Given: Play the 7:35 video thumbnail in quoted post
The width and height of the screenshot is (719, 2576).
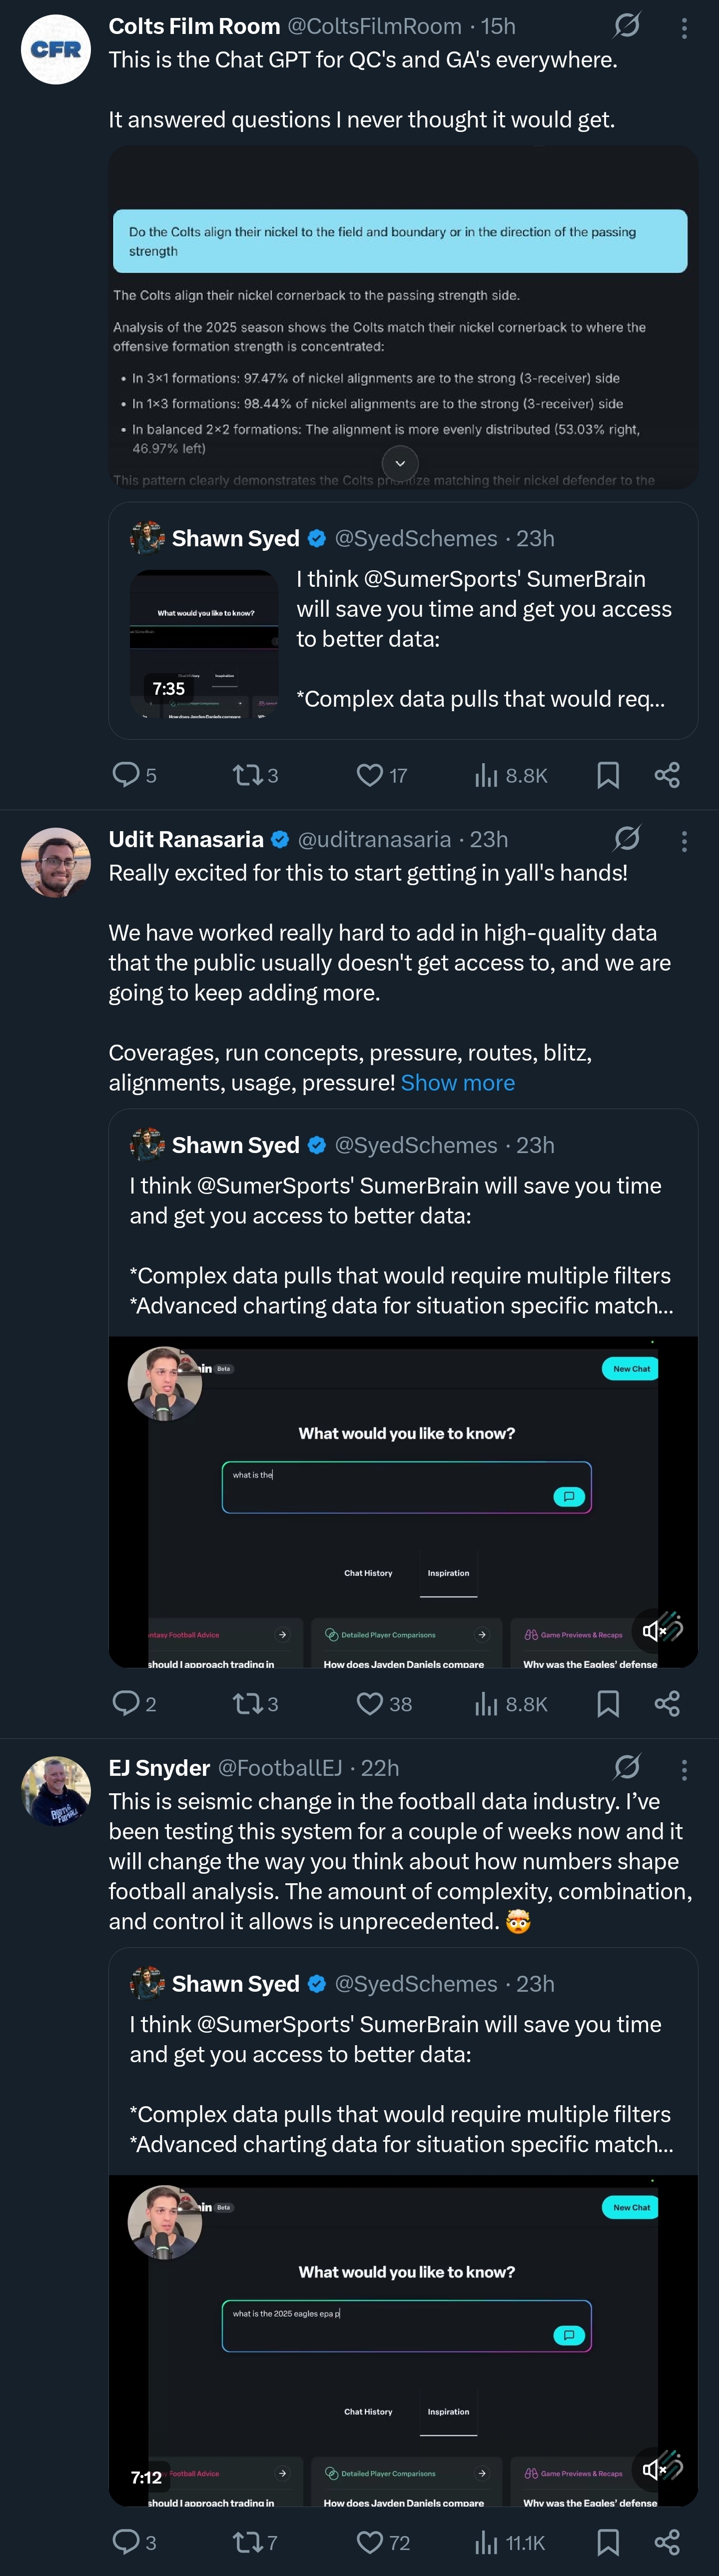Looking at the screenshot, I should (x=204, y=644).
